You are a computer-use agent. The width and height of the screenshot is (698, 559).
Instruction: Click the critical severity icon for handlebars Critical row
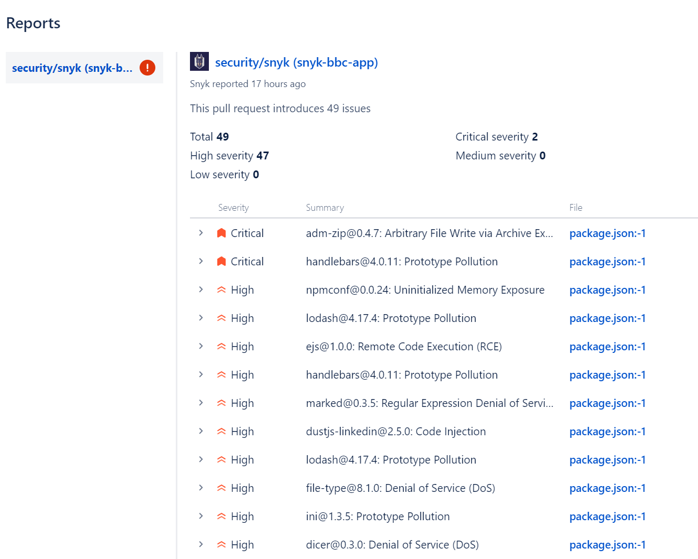pyautogui.click(x=221, y=262)
